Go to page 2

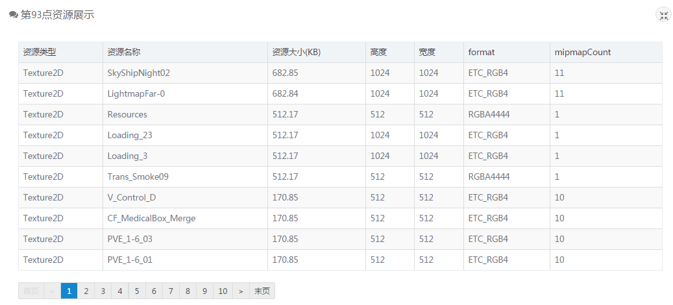(86, 291)
